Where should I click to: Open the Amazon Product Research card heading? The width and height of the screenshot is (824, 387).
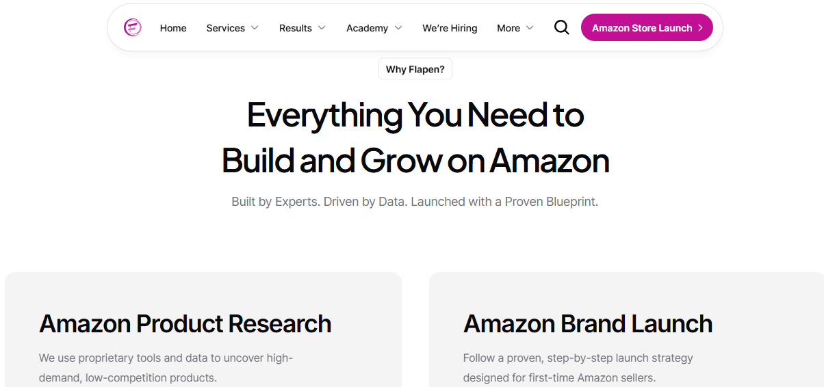pos(185,323)
